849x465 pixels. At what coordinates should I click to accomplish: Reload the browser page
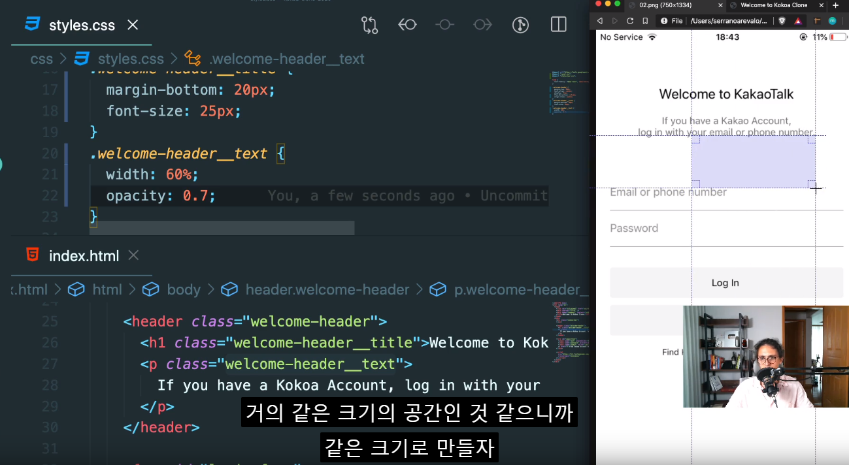pyautogui.click(x=630, y=21)
